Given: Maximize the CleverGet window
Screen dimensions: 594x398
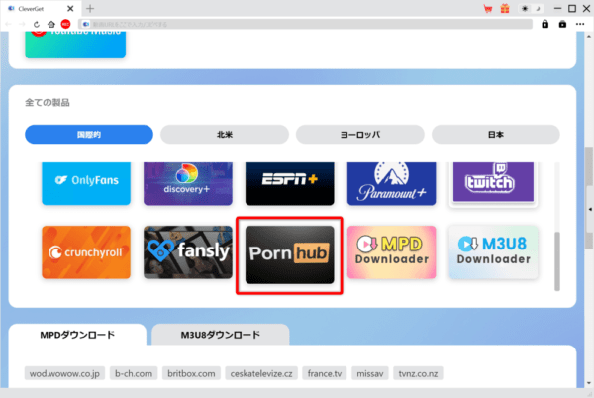Looking at the screenshot, I should (572, 8).
